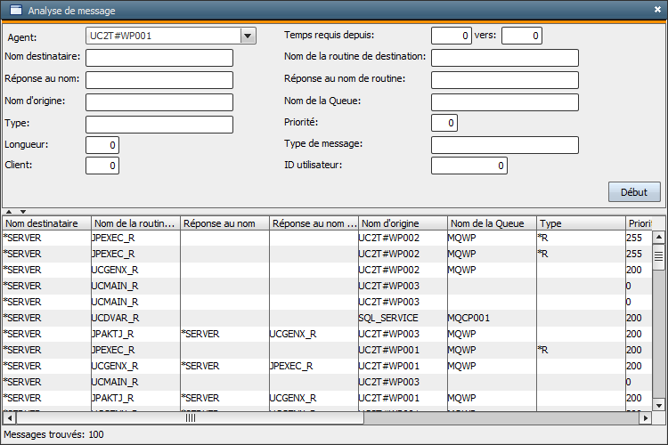The width and height of the screenshot is (668, 445).
Task: Sort by Réponse au nom column header
Action: pyautogui.click(x=225, y=223)
